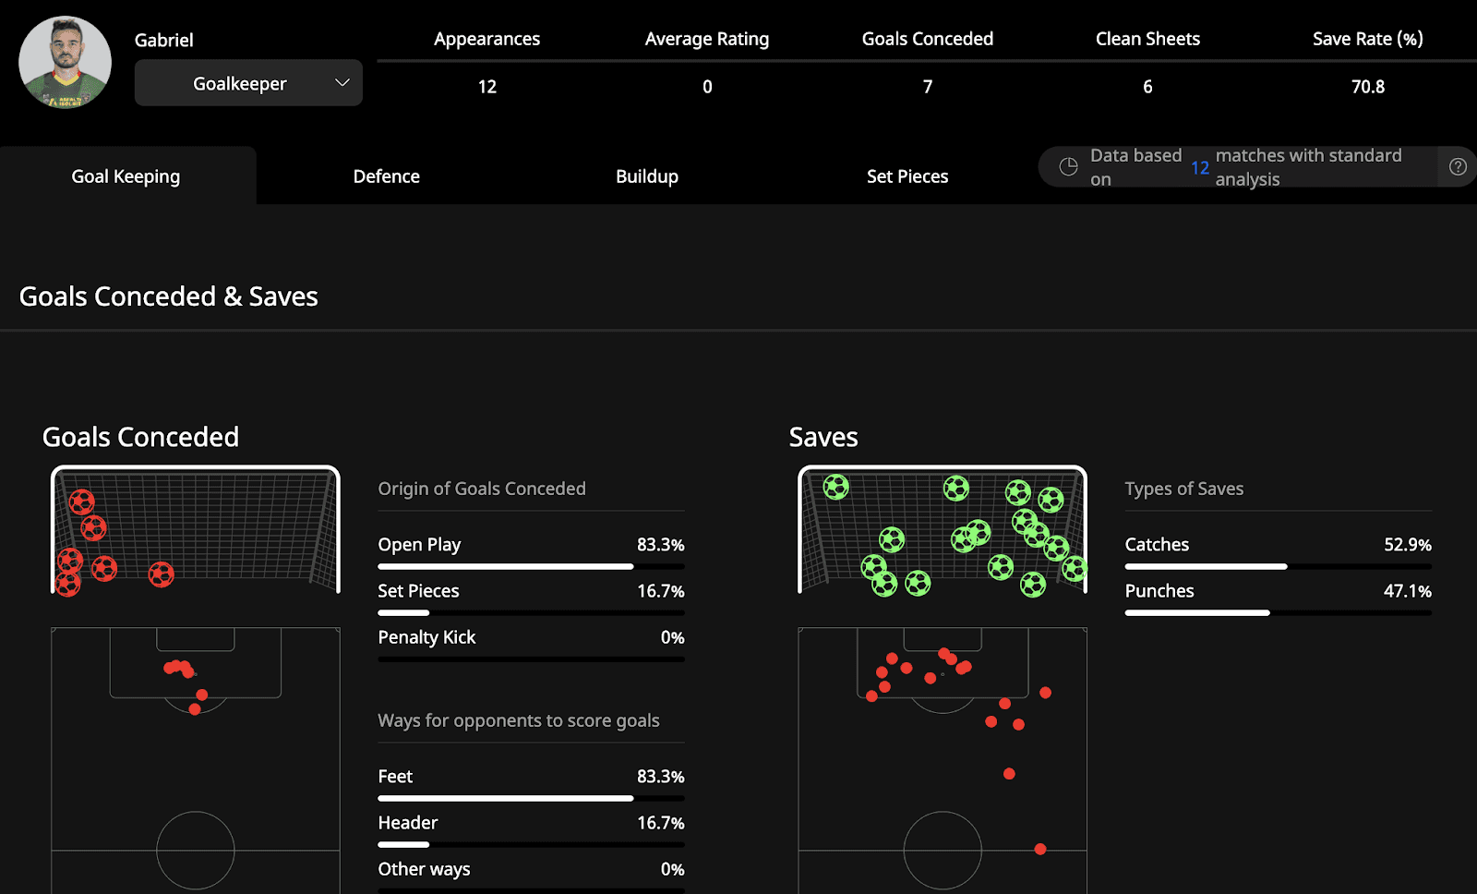Image resolution: width=1477 pixels, height=894 pixels.
Task: Click the clock icon next to data note
Action: pyautogui.click(x=1068, y=167)
